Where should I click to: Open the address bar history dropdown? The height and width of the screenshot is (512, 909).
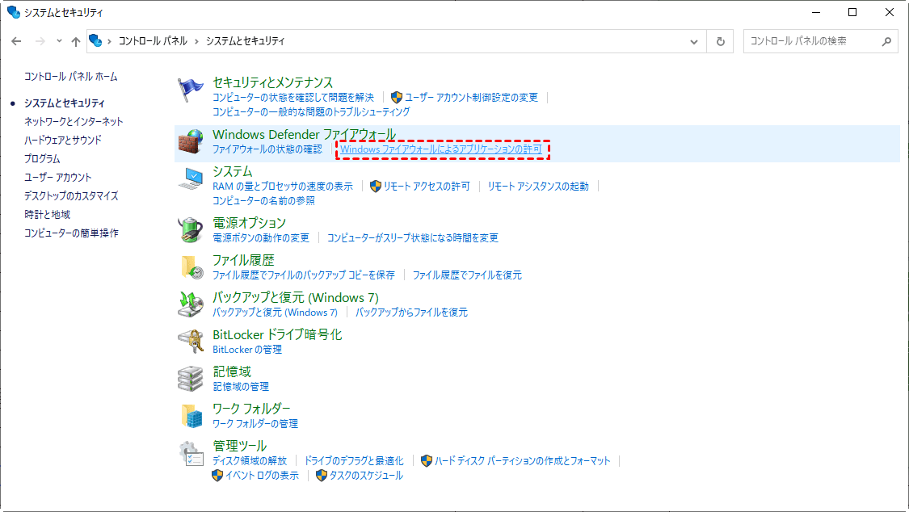click(694, 41)
